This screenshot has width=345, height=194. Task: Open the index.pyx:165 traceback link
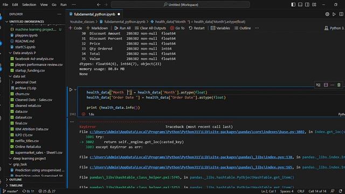(191, 167)
